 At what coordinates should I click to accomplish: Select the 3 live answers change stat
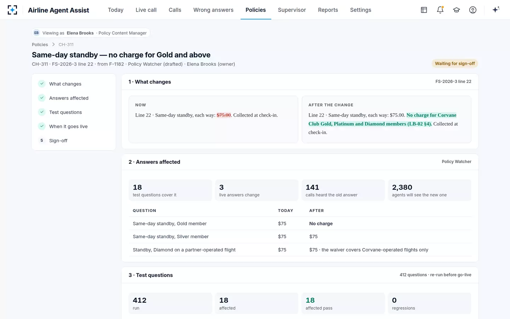coord(257,190)
